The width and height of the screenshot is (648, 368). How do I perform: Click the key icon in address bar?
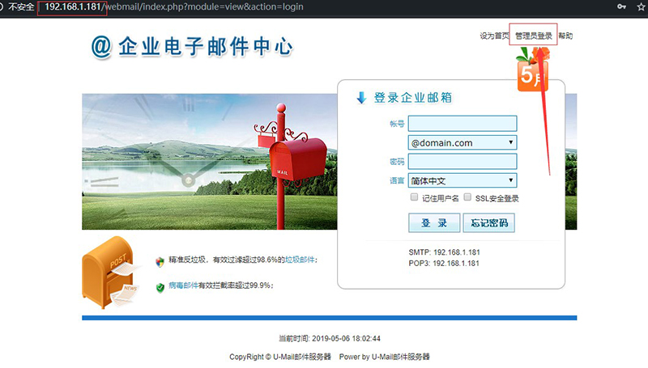click(x=621, y=6)
